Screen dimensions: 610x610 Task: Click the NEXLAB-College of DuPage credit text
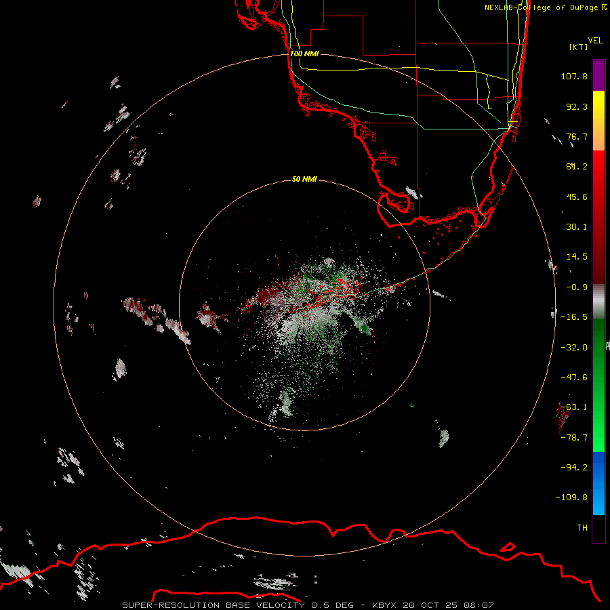coord(545,7)
